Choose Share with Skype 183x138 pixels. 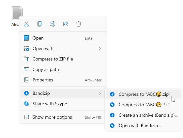[63, 104]
